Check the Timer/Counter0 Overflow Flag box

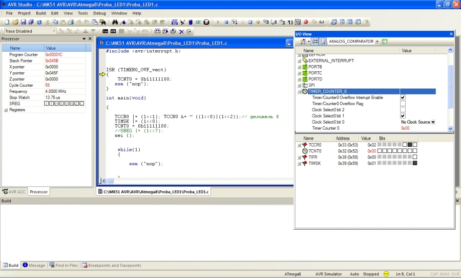click(x=403, y=104)
